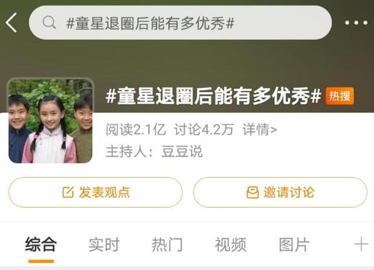Tap the back arrow icon

click(x=11, y=22)
